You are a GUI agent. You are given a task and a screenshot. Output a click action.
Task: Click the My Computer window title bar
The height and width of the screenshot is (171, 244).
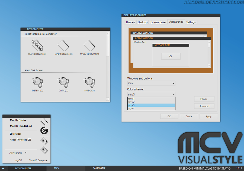pos(65,29)
